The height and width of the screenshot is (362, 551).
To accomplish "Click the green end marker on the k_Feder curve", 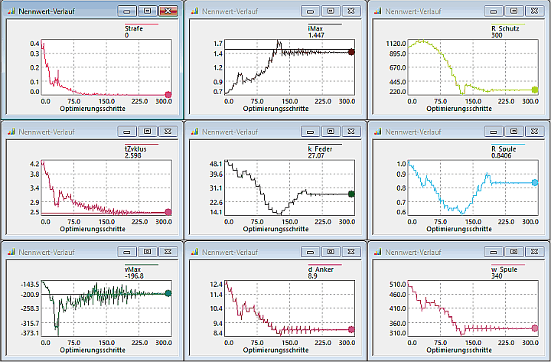I will coord(351,194).
